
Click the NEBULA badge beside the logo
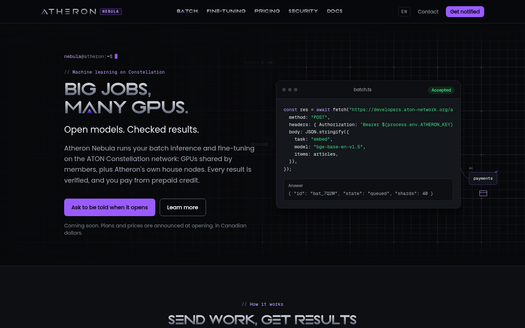(111, 12)
